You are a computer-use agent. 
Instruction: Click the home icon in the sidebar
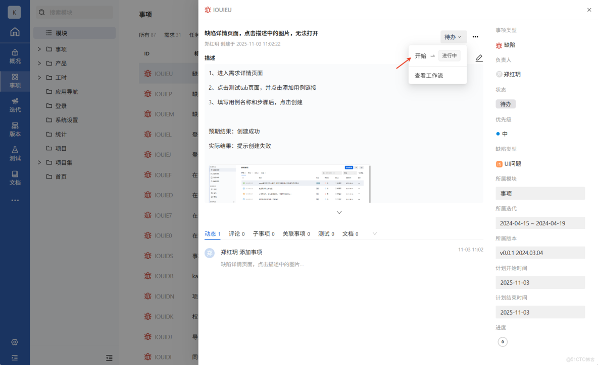click(15, 31)
